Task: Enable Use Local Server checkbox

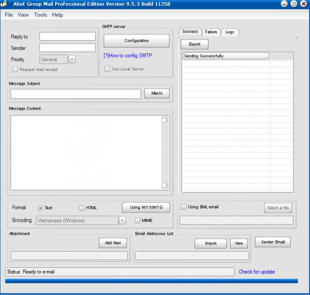Action: (x=108, y=69)
